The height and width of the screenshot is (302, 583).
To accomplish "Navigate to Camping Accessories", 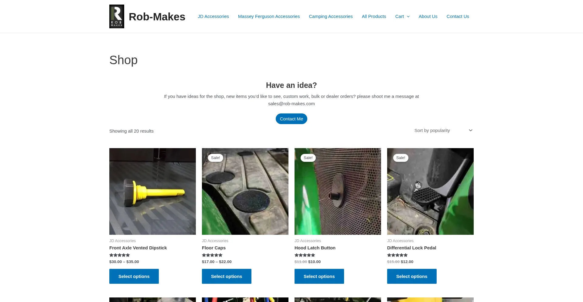I will 331,16.
